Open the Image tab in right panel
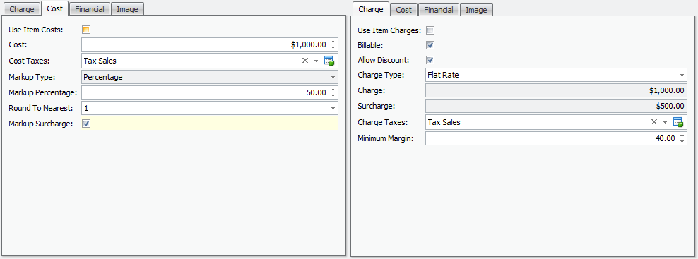The image size is (698, 259). [x=476, y=10]
